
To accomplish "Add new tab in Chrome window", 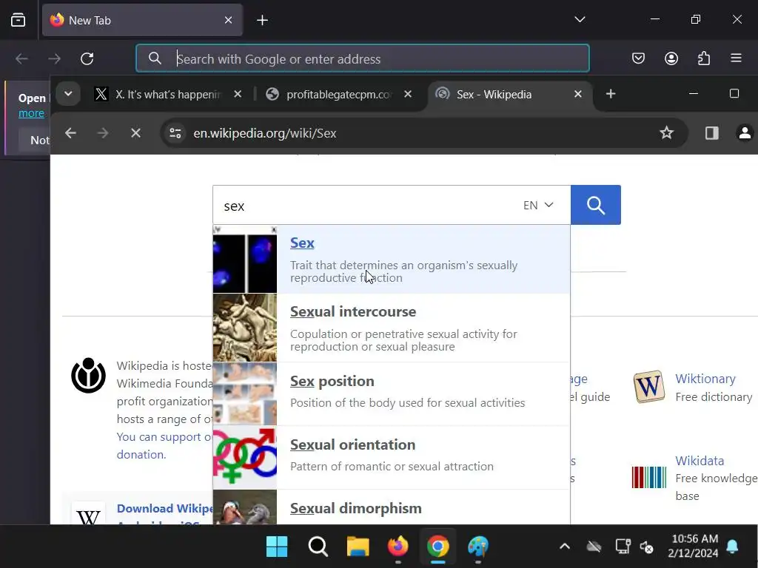I will (611, 94).
